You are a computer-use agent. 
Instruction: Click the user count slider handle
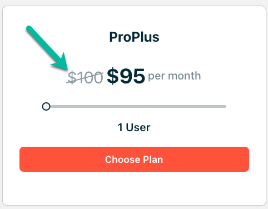pos(46,106)
